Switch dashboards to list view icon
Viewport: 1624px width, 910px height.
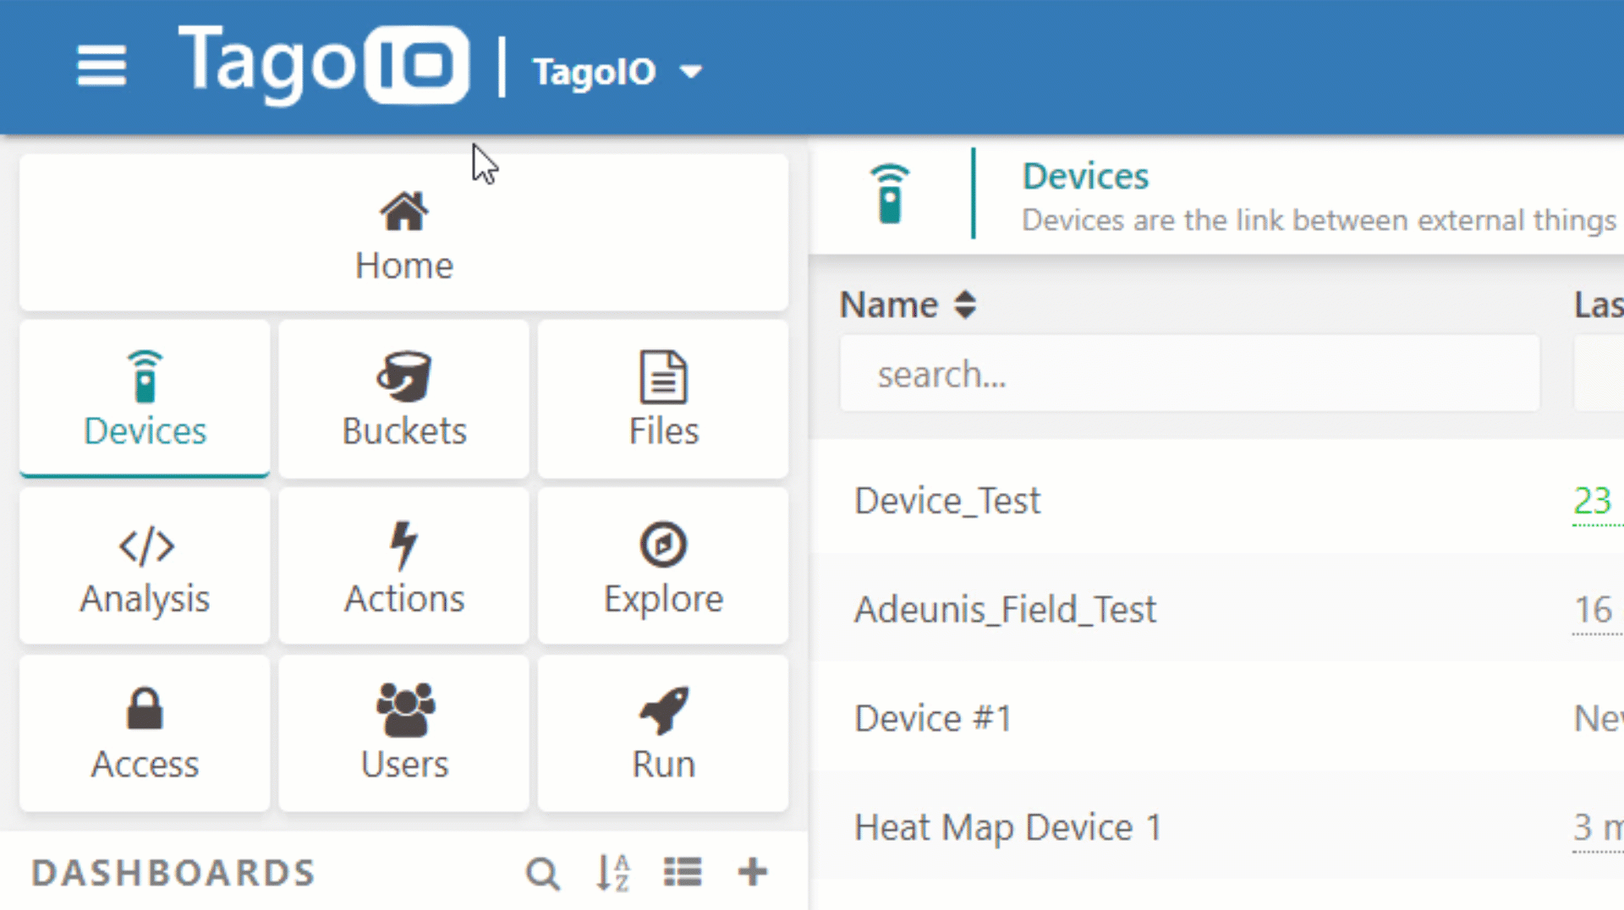click(x=683, y=872)
